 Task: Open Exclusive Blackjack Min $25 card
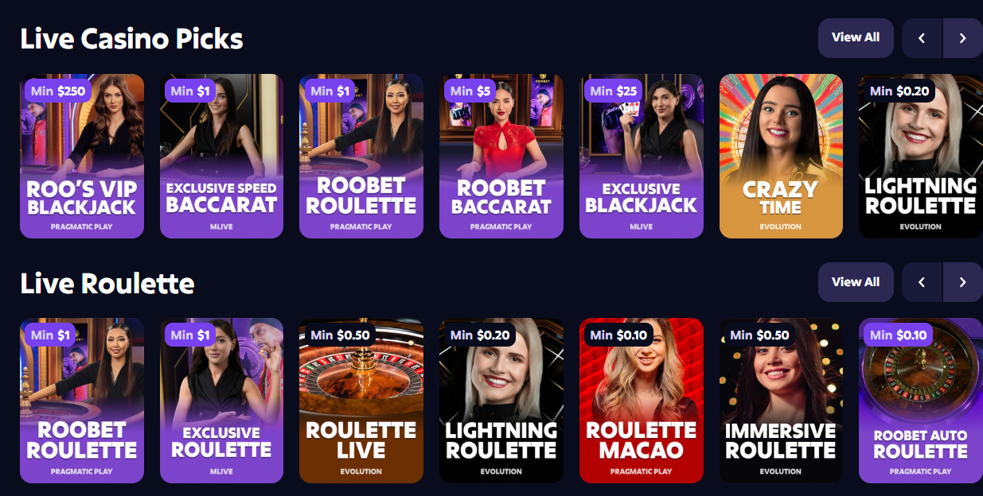coord(642,156)
